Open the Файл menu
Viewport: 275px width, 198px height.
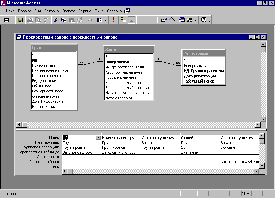point(10,11)
